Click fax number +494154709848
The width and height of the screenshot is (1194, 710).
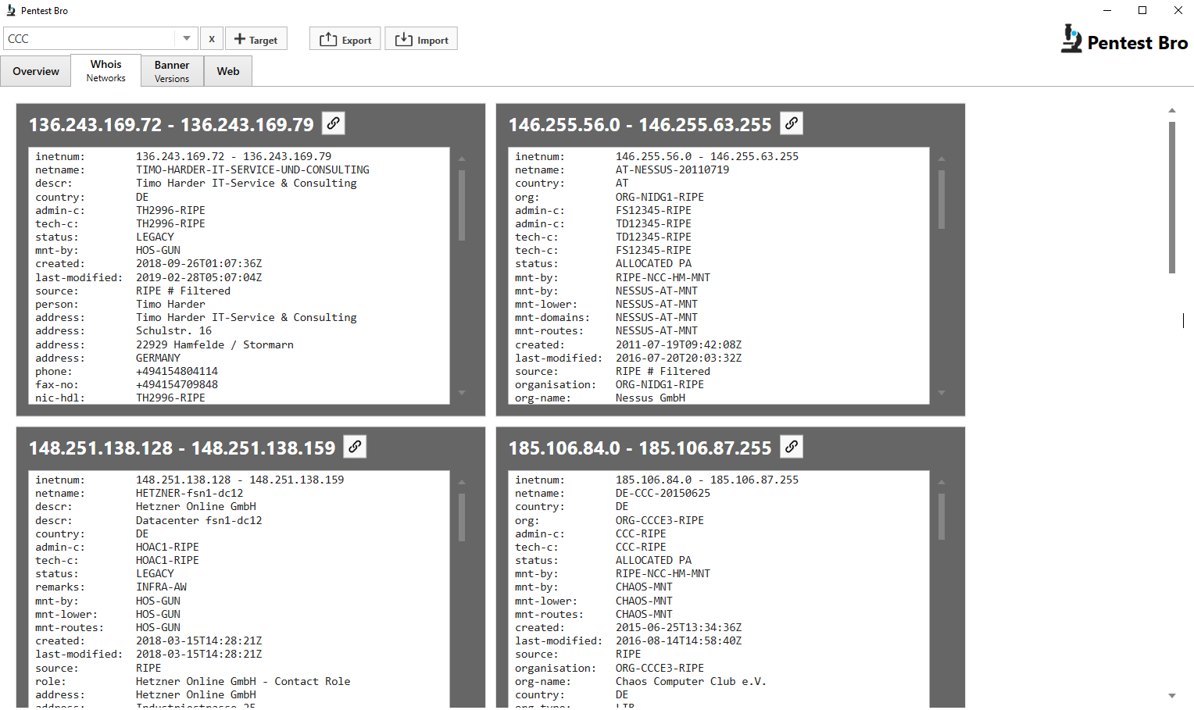[177, 384]
